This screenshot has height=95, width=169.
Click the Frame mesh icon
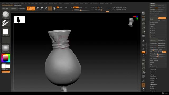(143, 60)
